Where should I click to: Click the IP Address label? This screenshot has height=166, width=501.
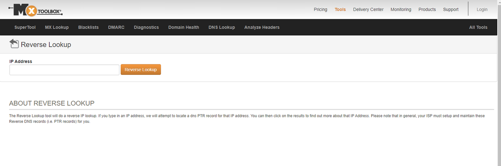pyautogui.click(x=21, y=61)
